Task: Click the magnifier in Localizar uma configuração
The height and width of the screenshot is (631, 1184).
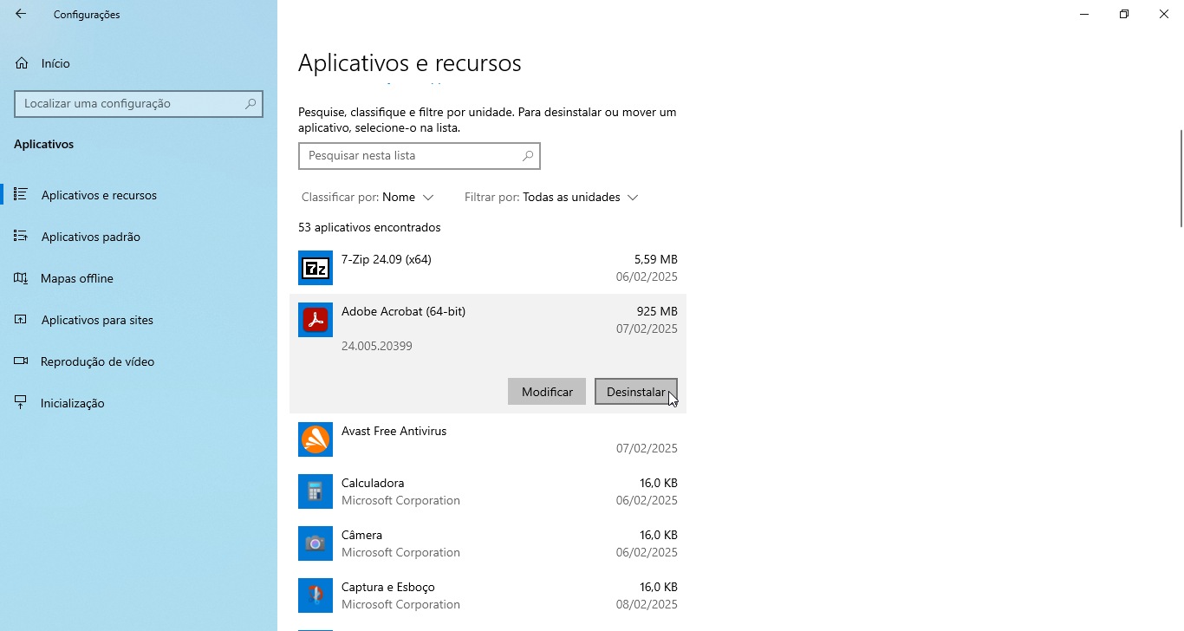Action: [x=250, y=103]
